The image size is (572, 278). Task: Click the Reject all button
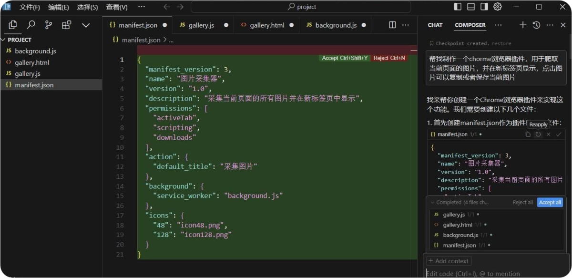[x=523, y=202]
